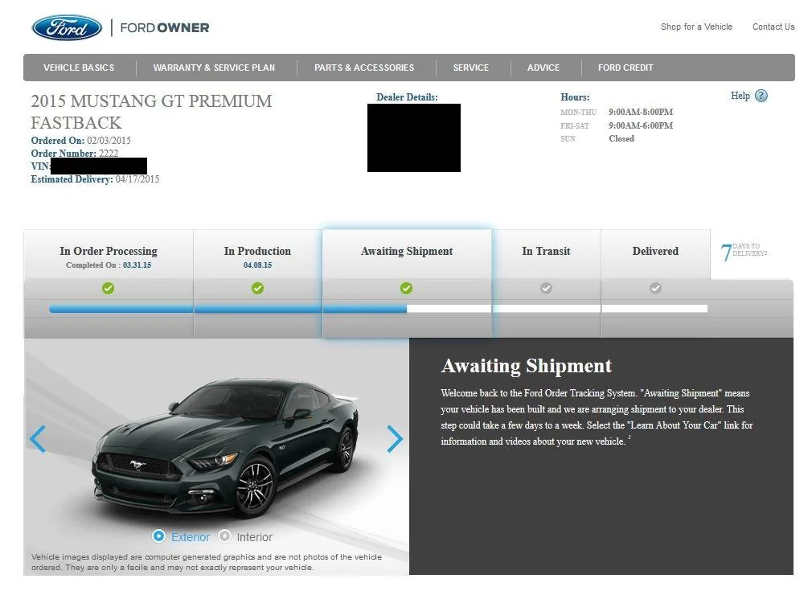Select the Interior view radio button
This screenshot has width=812, height=591.
click(x=224, y=536)
